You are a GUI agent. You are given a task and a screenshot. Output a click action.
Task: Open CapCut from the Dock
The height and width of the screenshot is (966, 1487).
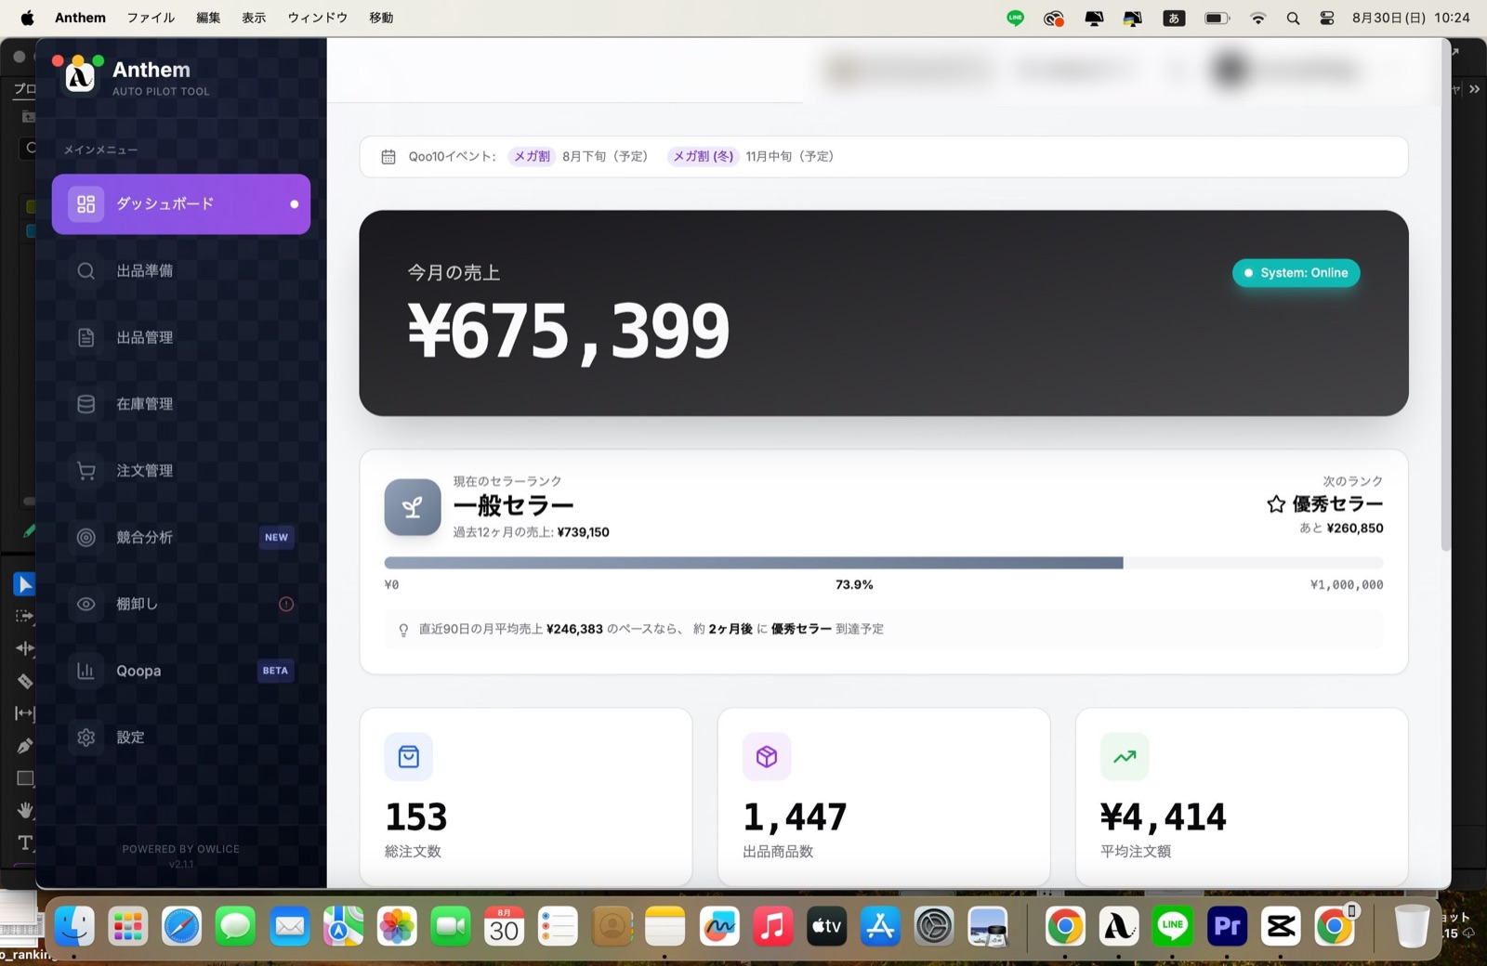tap(1281, 926)
